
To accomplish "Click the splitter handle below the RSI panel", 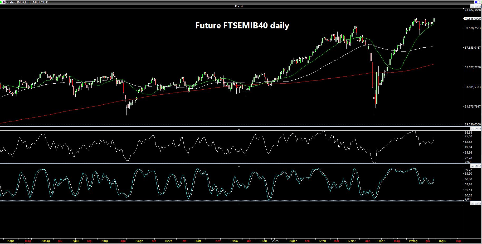I will (239, 167).
